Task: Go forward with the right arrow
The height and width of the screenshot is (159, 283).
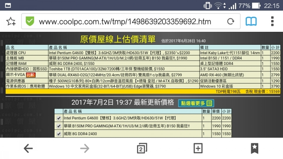Action: 85,148
